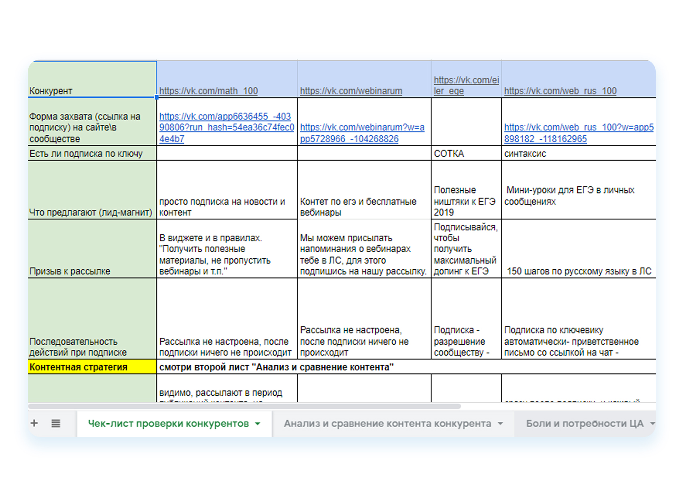The height and width of the screenshot is (494, 680).
Task: Select the синтаксис cell
Action: (579, 153)
